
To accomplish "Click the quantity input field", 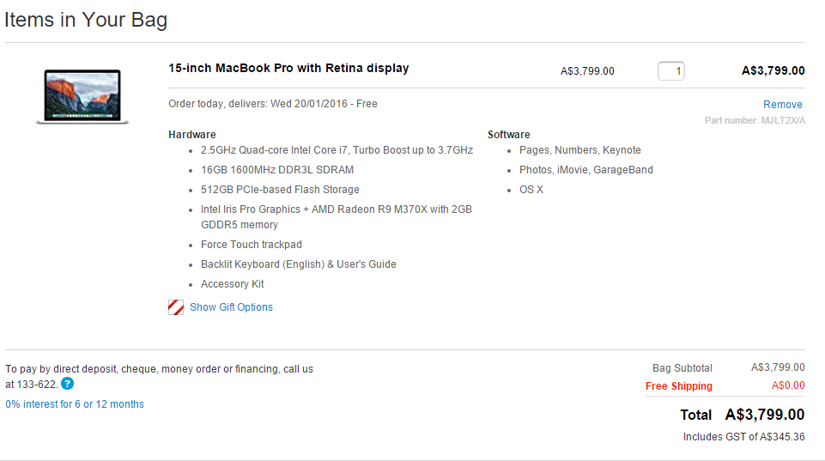I will (670, 71).
